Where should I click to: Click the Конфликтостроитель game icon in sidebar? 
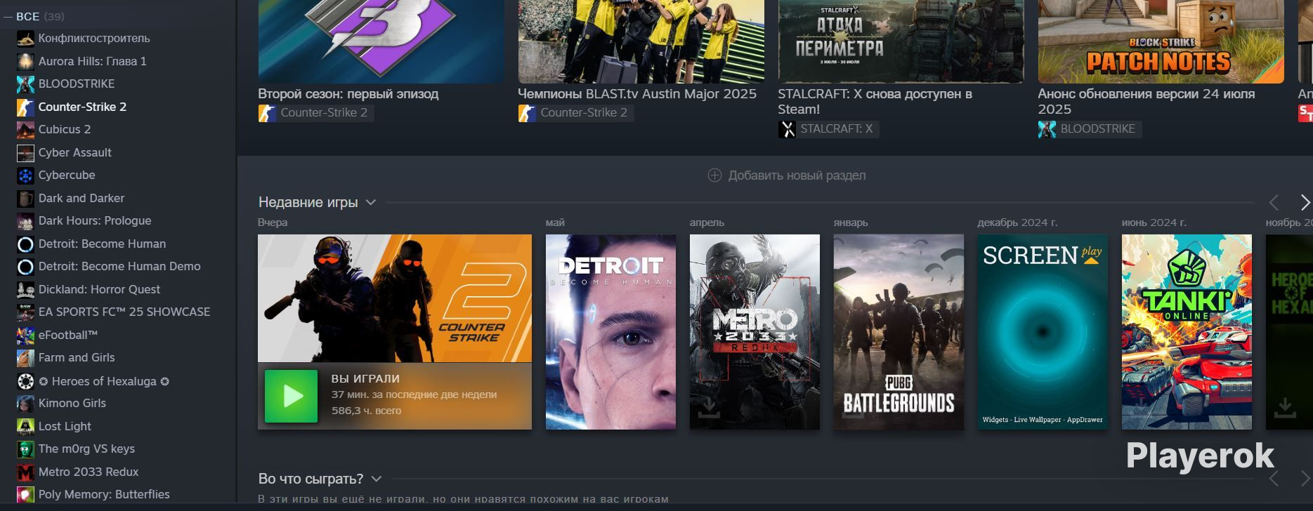click(25, 39)
